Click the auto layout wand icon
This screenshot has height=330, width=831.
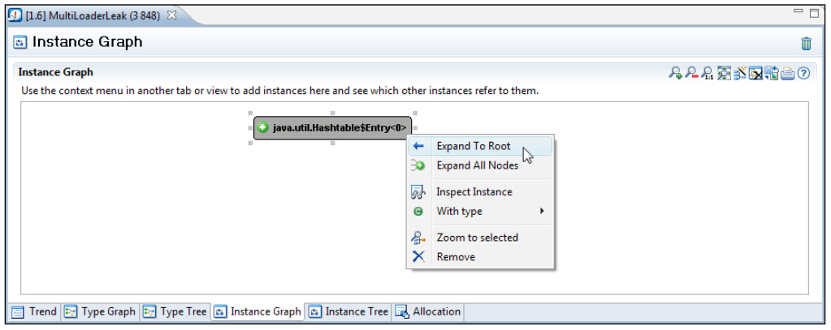[740, 73]
